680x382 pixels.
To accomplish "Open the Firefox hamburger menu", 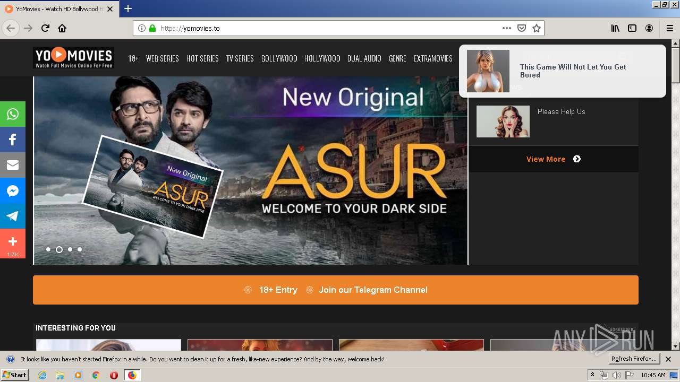I will pos(670,28).
